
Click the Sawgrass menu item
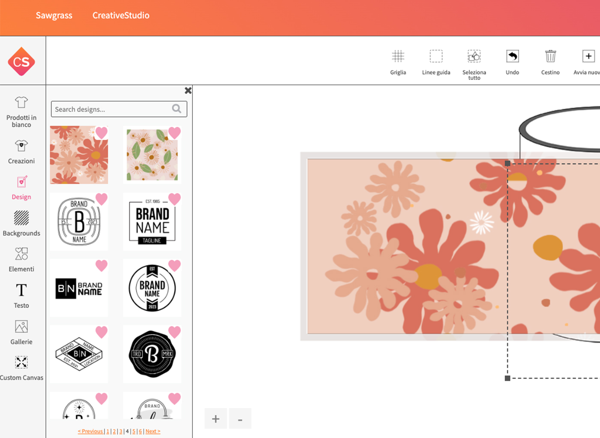(54, 15)
